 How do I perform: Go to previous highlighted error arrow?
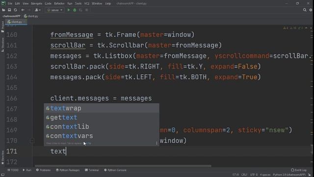click(x=306, y=28)
